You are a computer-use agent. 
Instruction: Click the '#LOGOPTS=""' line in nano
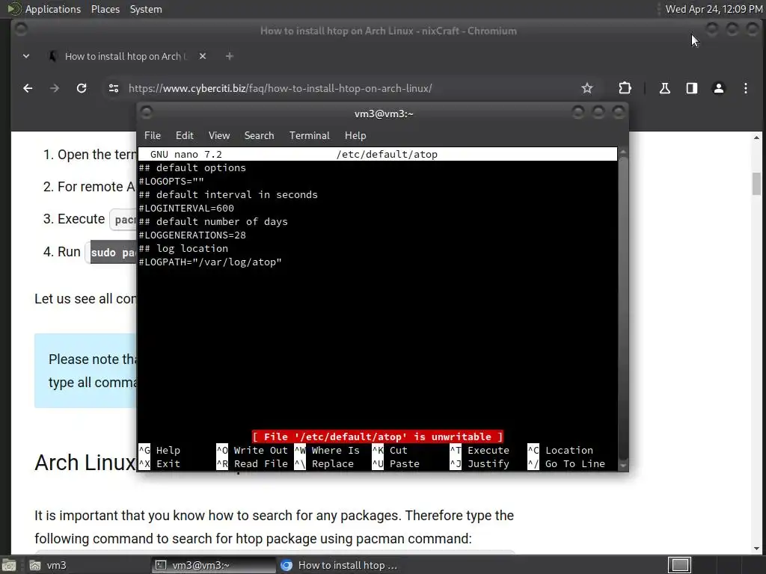171,181
